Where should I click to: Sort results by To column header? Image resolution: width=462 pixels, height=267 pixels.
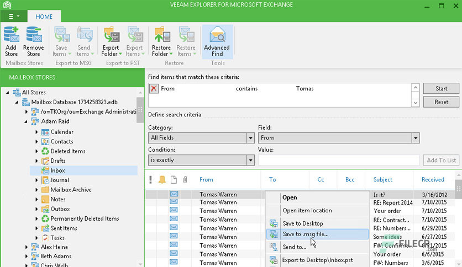pyautogui.click(x=272, y=179)
